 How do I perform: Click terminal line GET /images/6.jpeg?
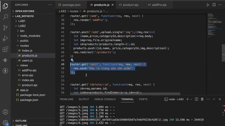[87, 123]
